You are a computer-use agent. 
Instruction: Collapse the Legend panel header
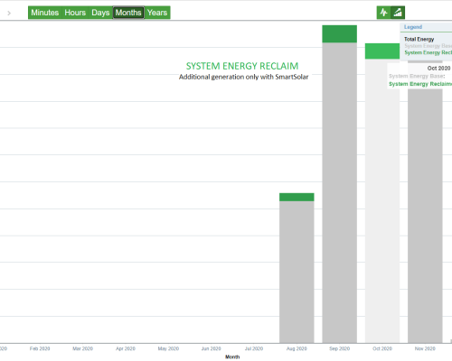click(x=426, y=27)
